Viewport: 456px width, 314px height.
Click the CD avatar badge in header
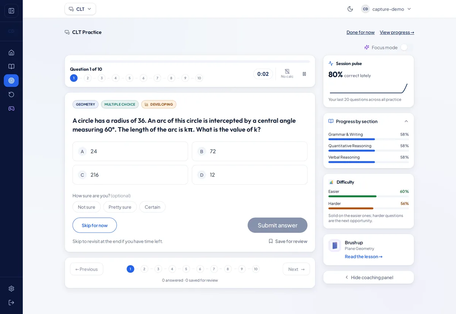366,9
